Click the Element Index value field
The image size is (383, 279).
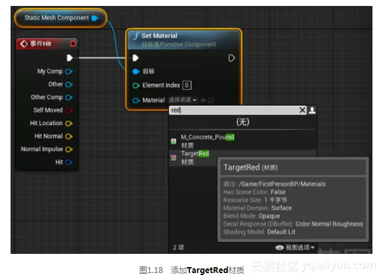[187, 85]
